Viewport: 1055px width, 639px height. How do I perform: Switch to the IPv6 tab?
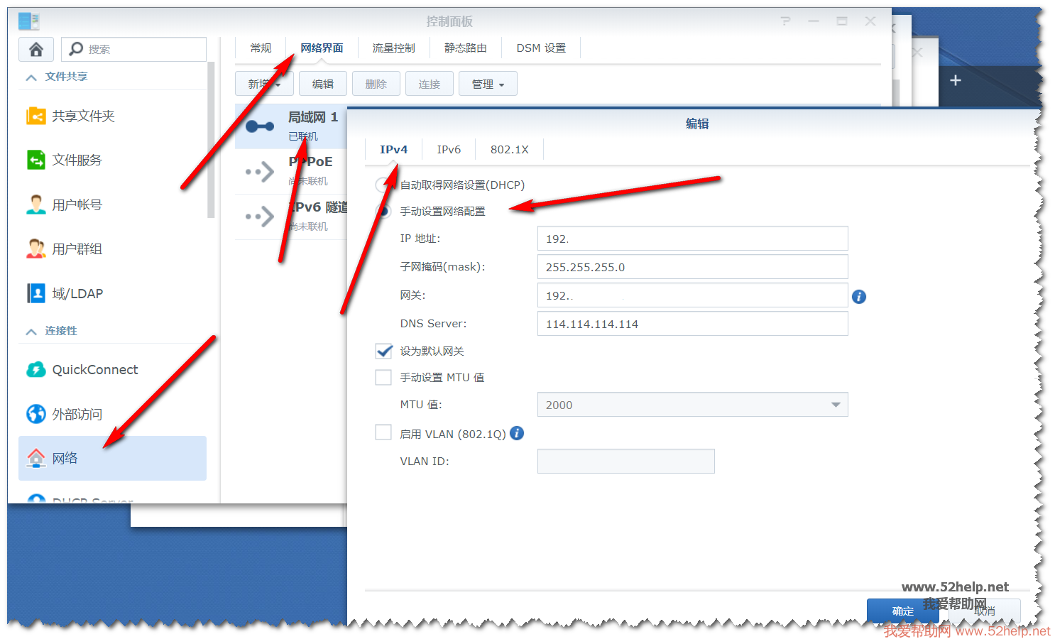coord(449,150)
